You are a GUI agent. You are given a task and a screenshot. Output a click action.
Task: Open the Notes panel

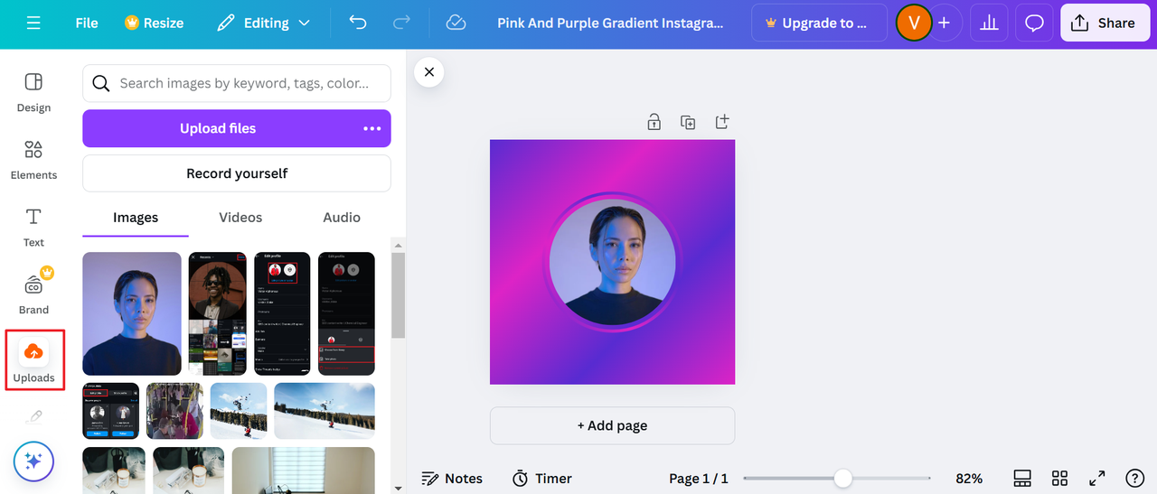click(x=452, y=479)
